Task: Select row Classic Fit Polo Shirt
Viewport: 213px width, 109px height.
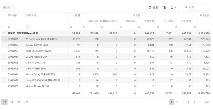Action: point(106,45)
